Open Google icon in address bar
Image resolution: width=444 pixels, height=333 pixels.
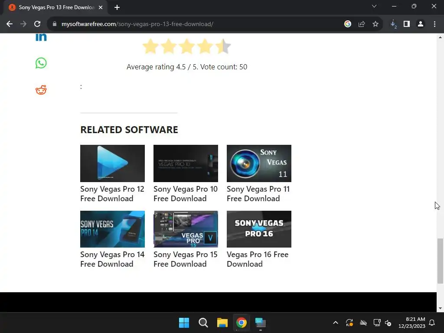[x=348, y=24]
